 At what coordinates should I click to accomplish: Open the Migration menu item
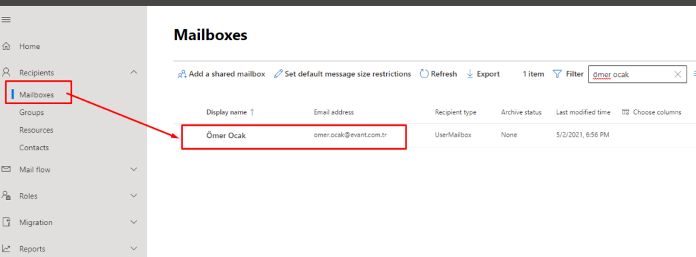click(36, 222)
